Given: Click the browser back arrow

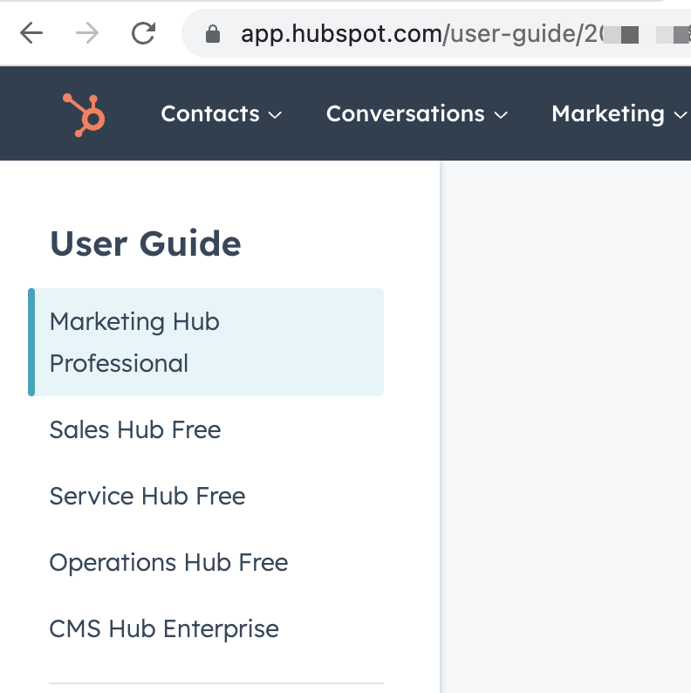Looking at the screenshot, I should pos(31,34).
